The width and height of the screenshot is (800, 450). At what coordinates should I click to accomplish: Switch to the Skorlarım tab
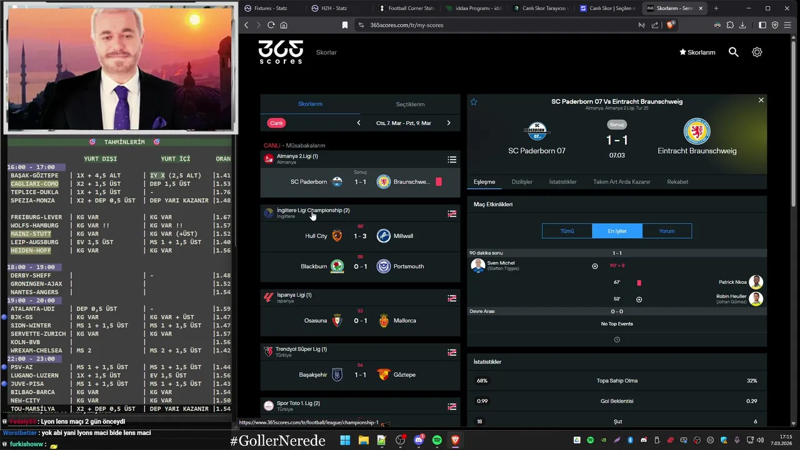[310, 104]
